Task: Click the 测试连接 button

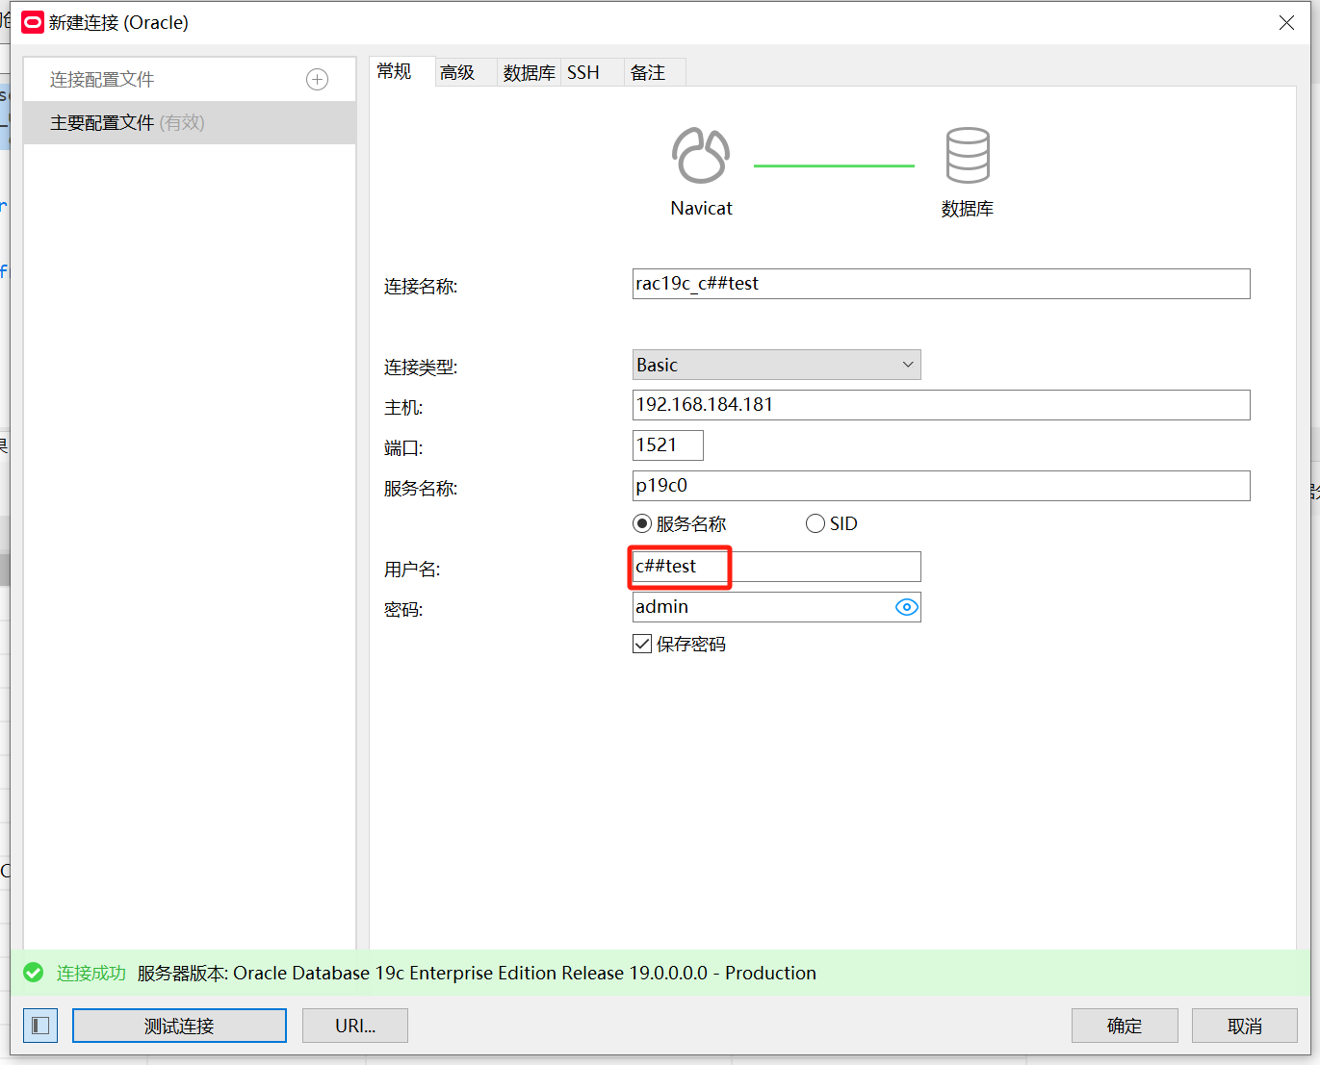Action: click(179, 1026)
